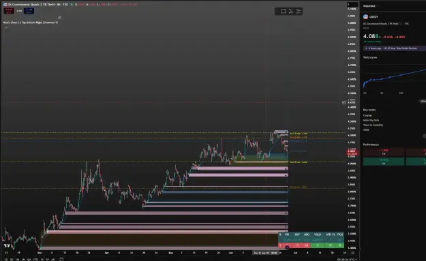Click the blue buy price box
This screenshot has height=261, width=426.
(29, 11)
